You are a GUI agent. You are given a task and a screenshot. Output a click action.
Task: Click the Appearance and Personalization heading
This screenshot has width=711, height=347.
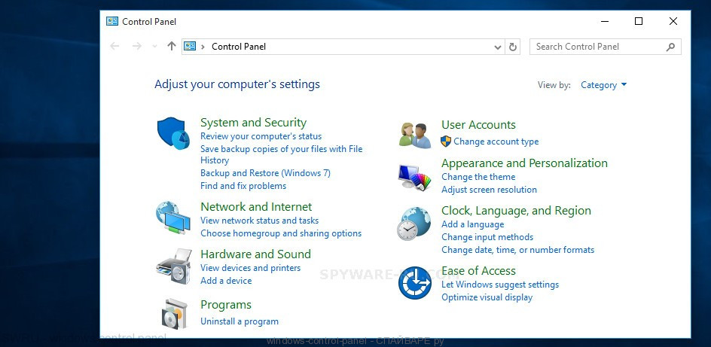(x=525, y=163)
